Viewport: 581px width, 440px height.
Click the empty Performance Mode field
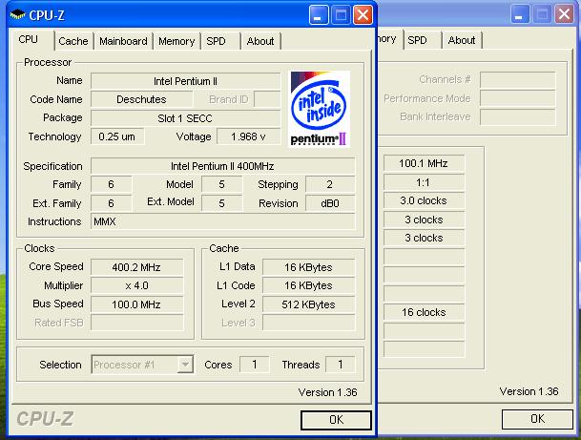pyautogui.click(x=518, y=98)
